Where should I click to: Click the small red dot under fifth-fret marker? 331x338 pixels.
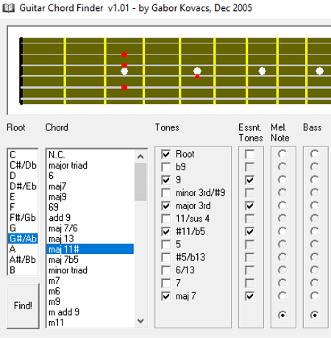197,77
